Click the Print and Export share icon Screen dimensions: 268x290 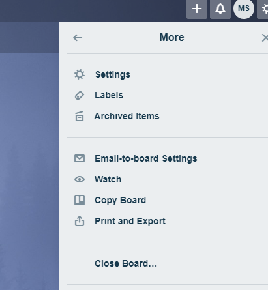[80, 221]
